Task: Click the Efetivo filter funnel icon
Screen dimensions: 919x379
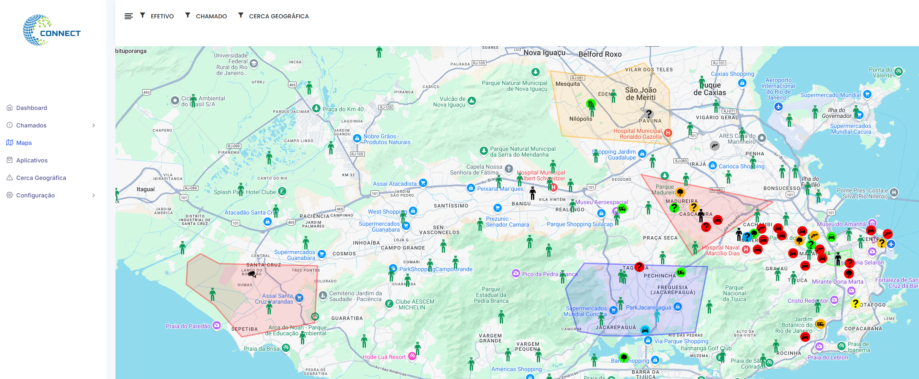Action: [143, 15]
